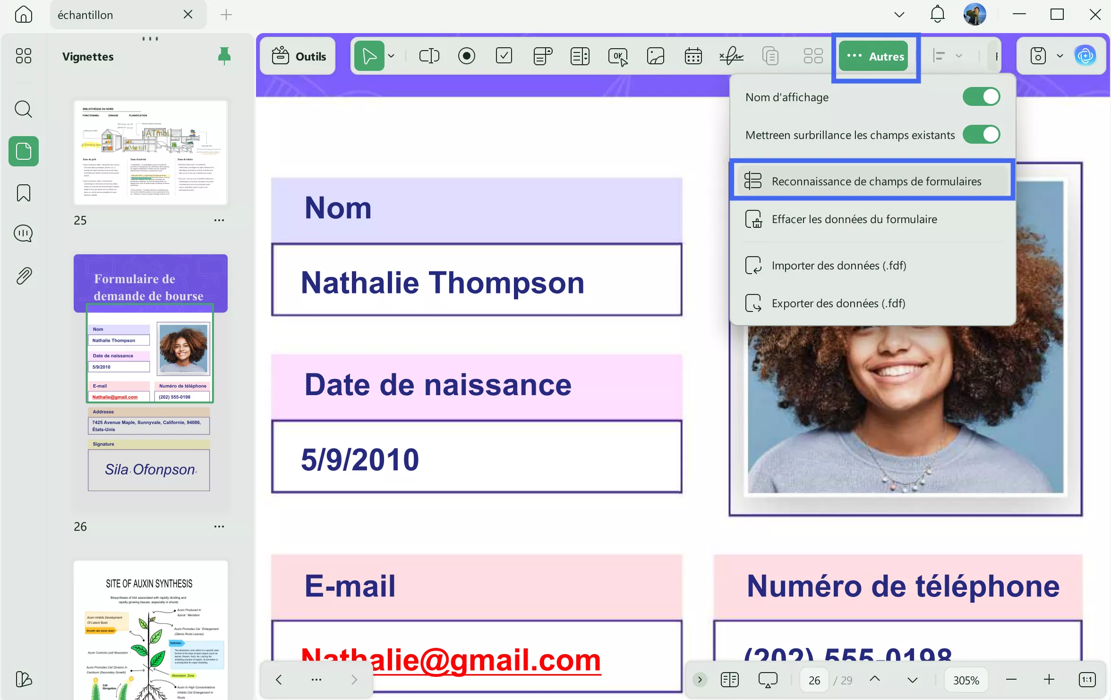Click the date field tool icon
Image resolution: width=1111 pixels, height=700 pixels.
[693, 56]
